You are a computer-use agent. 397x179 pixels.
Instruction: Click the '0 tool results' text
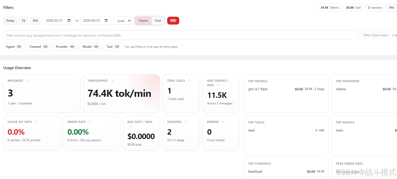216,140
